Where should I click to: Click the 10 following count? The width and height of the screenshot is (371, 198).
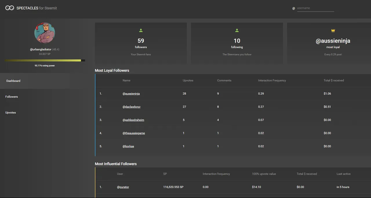(237, 41)
